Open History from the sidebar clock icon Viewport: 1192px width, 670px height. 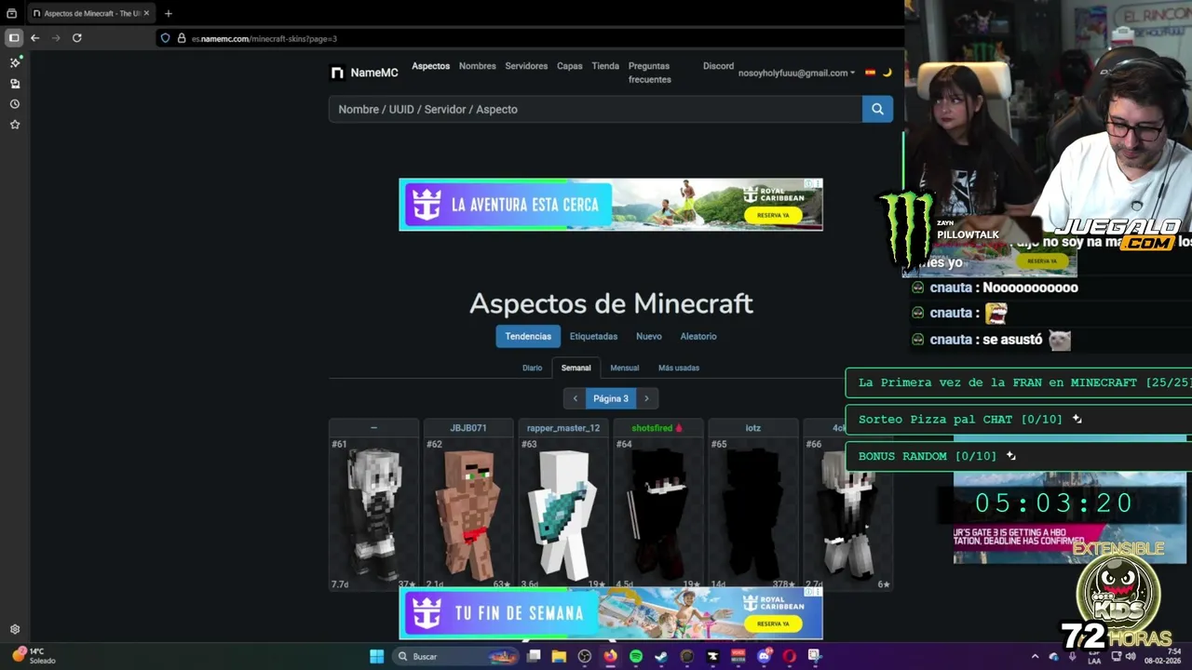pos(15,103)
